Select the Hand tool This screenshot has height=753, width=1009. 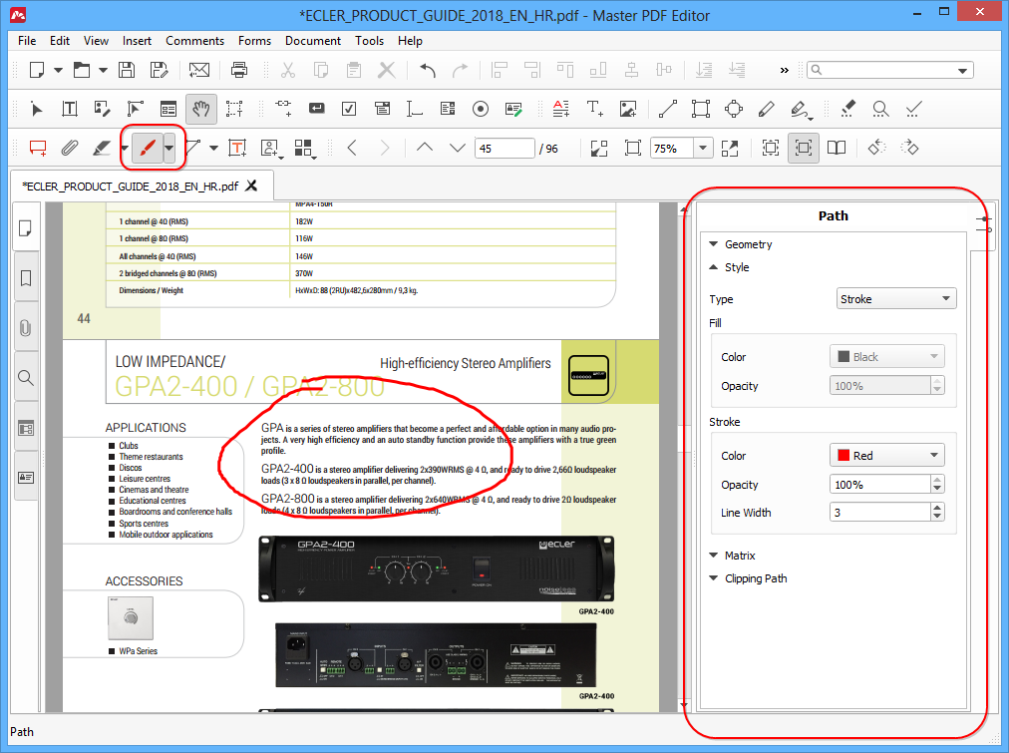click(201, 109)
